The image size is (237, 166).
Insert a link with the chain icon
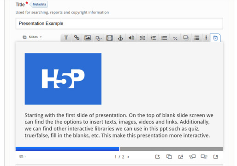(77, 38)
